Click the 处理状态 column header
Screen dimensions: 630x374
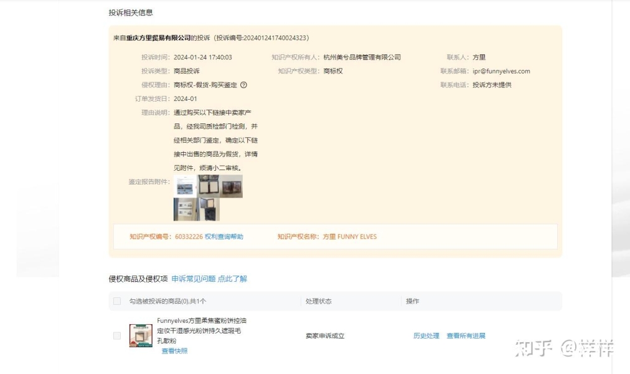click(x=318, y=301)
